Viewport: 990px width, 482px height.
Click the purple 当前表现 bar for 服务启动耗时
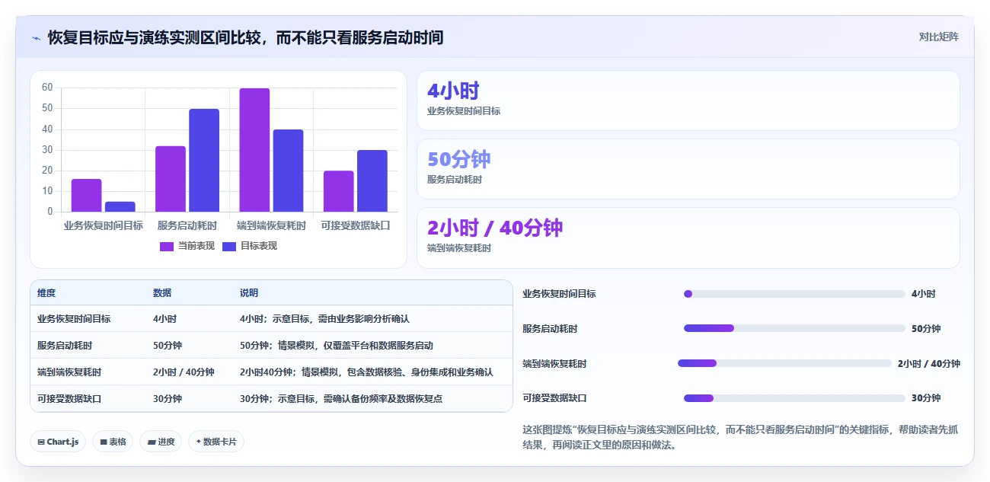(x=171, y=179)
